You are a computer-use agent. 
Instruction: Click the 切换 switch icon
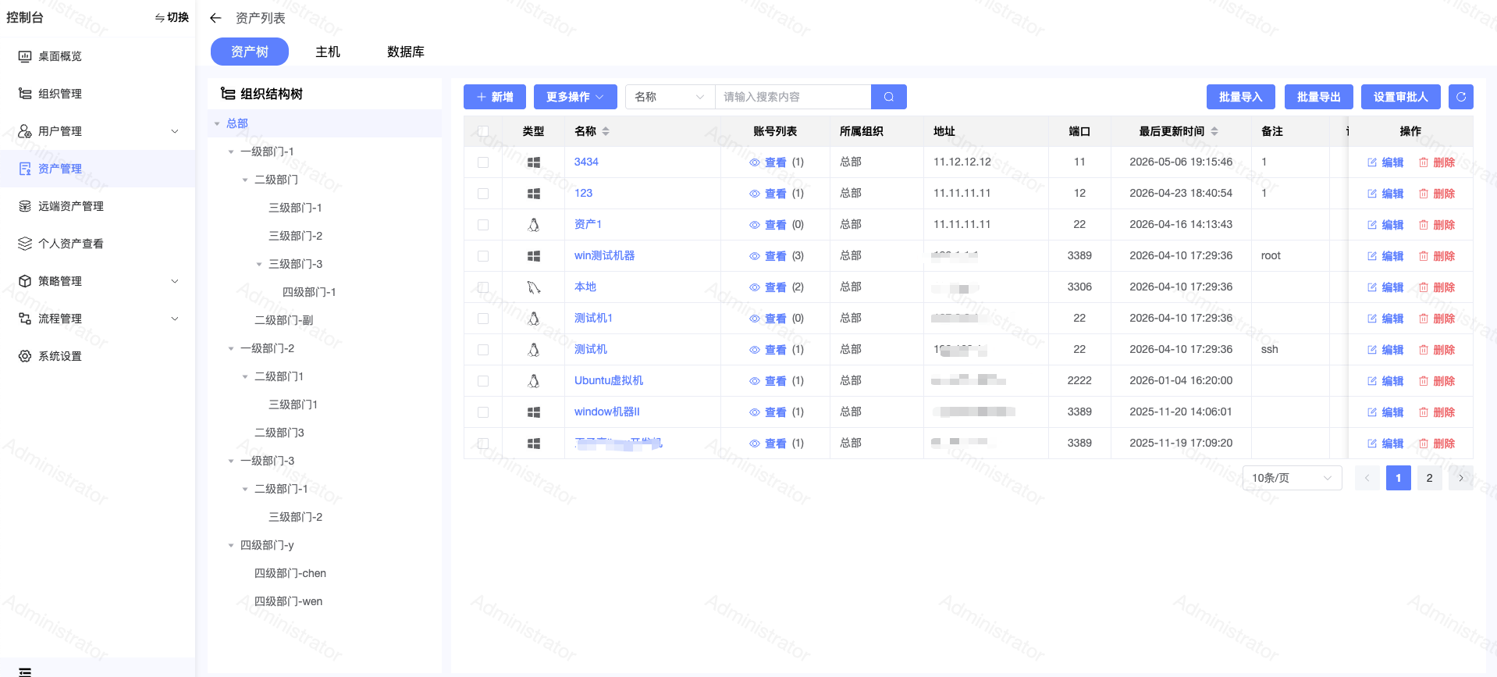pos(159,17)
